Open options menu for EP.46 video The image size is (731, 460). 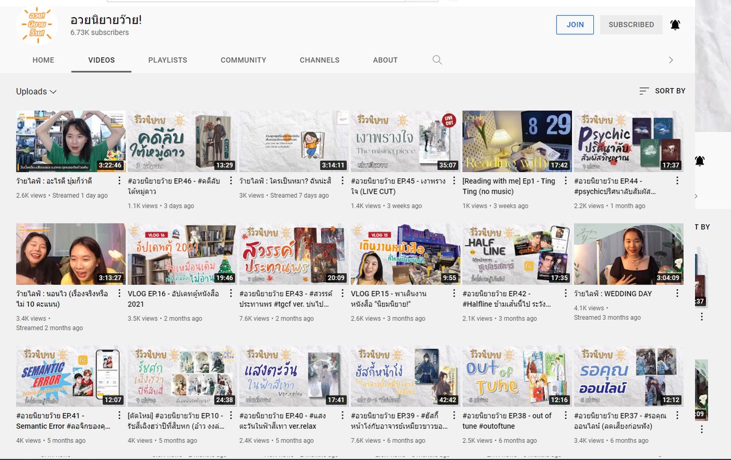tap(231, 181)
